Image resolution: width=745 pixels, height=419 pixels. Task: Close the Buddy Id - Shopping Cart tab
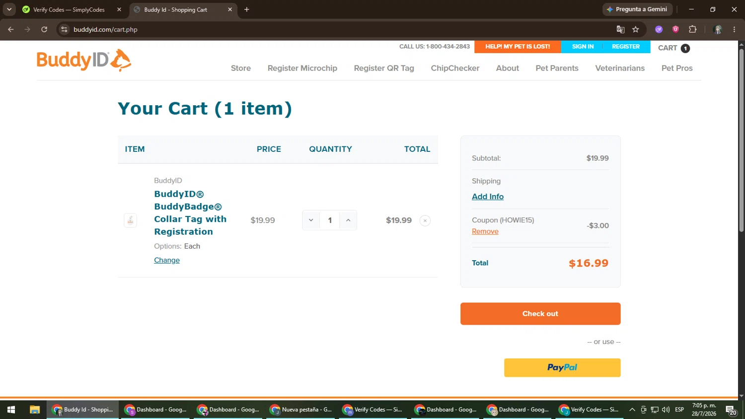230,9
